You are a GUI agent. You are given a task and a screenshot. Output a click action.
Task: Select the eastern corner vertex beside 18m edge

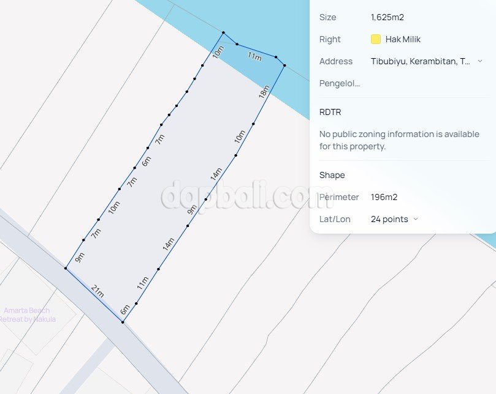pos(284,65)
